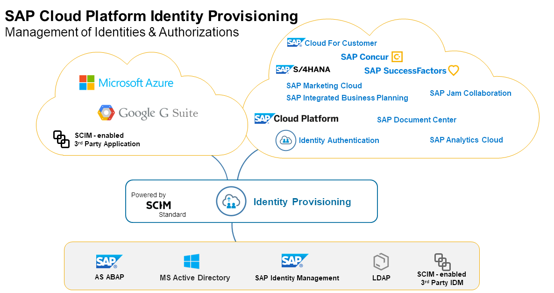This screenshot has height=293, width=554.
Task: Click the SCIM-enabled 3rd Party IDM icon
Action: pyautogui.click(x=442, y=262)
